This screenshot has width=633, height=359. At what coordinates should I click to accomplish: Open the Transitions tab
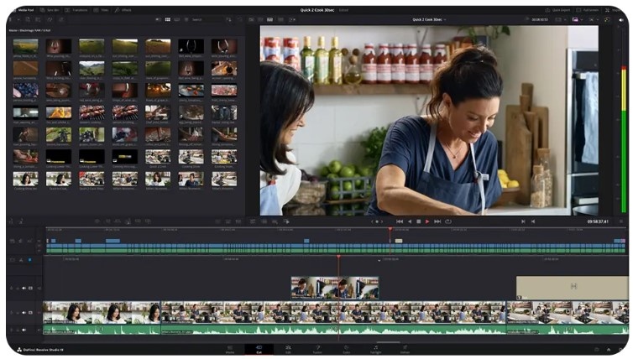point(76,10)
